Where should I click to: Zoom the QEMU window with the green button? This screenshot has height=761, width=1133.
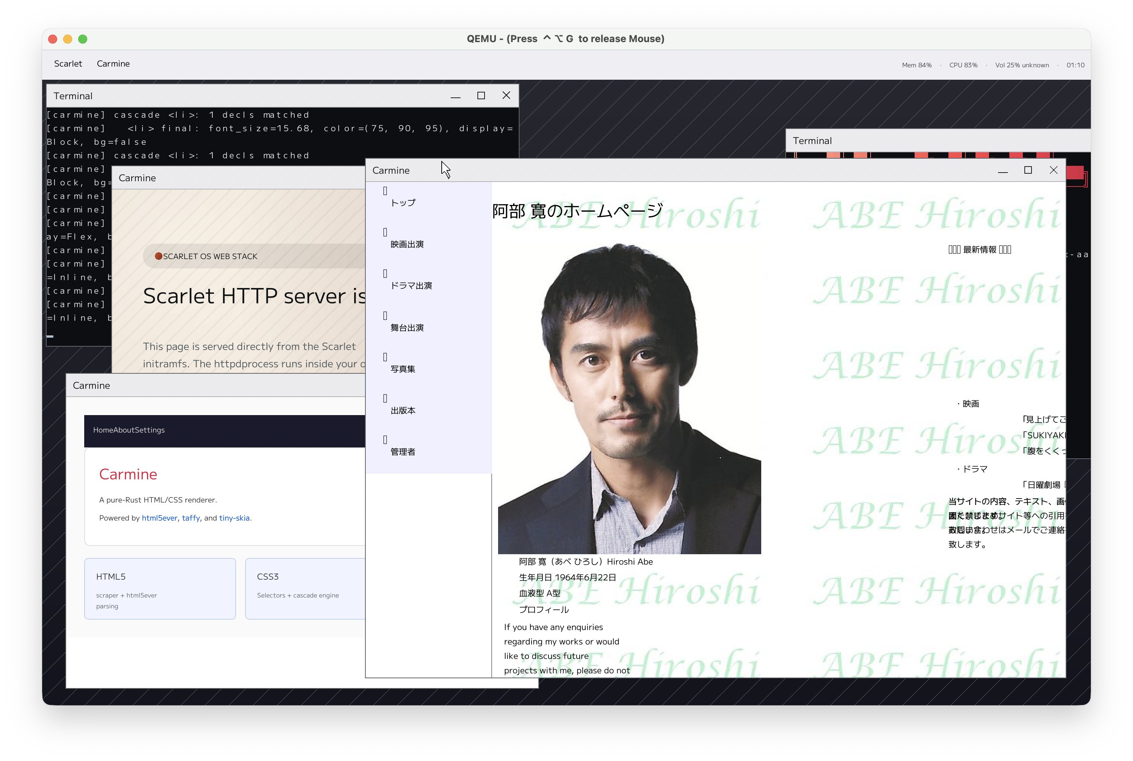[83, 39]
